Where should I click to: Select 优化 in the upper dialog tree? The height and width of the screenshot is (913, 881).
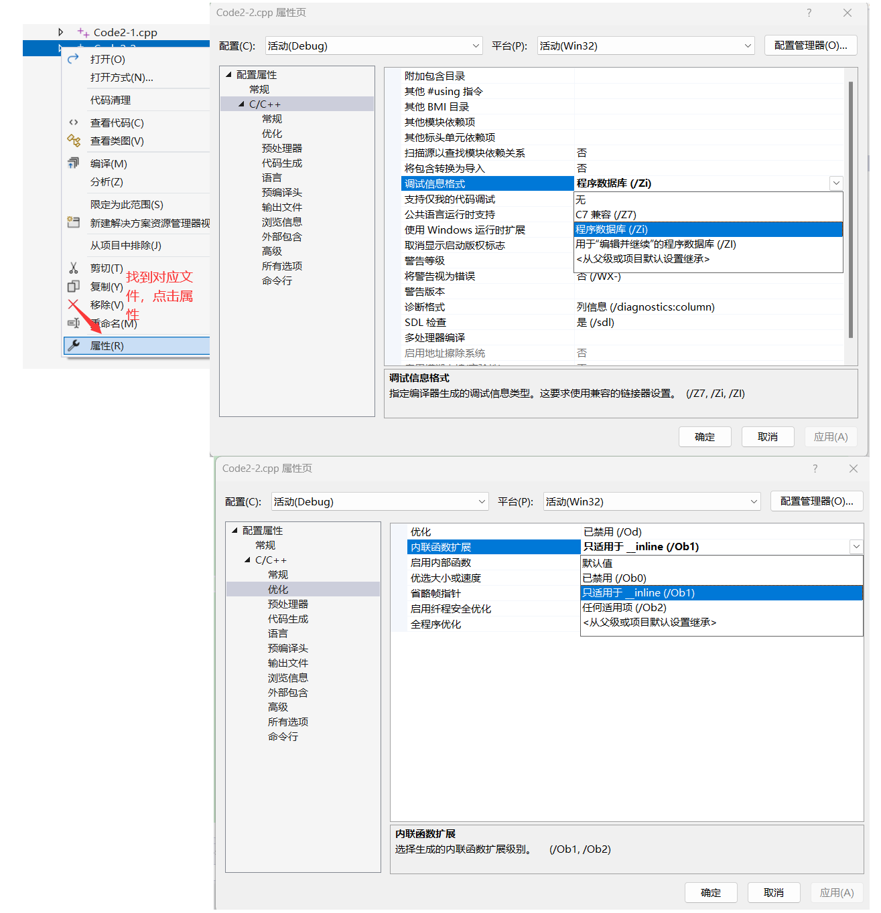[272, 133]
